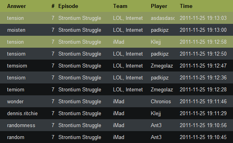This screenshot has width=233, height=143.
Task: Click the 'randomness' answer cell
Action: tap(21, 125)
